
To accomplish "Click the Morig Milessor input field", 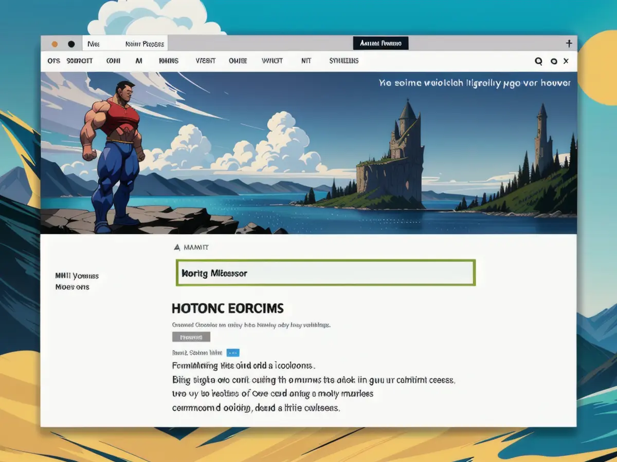I will point(325,273).
